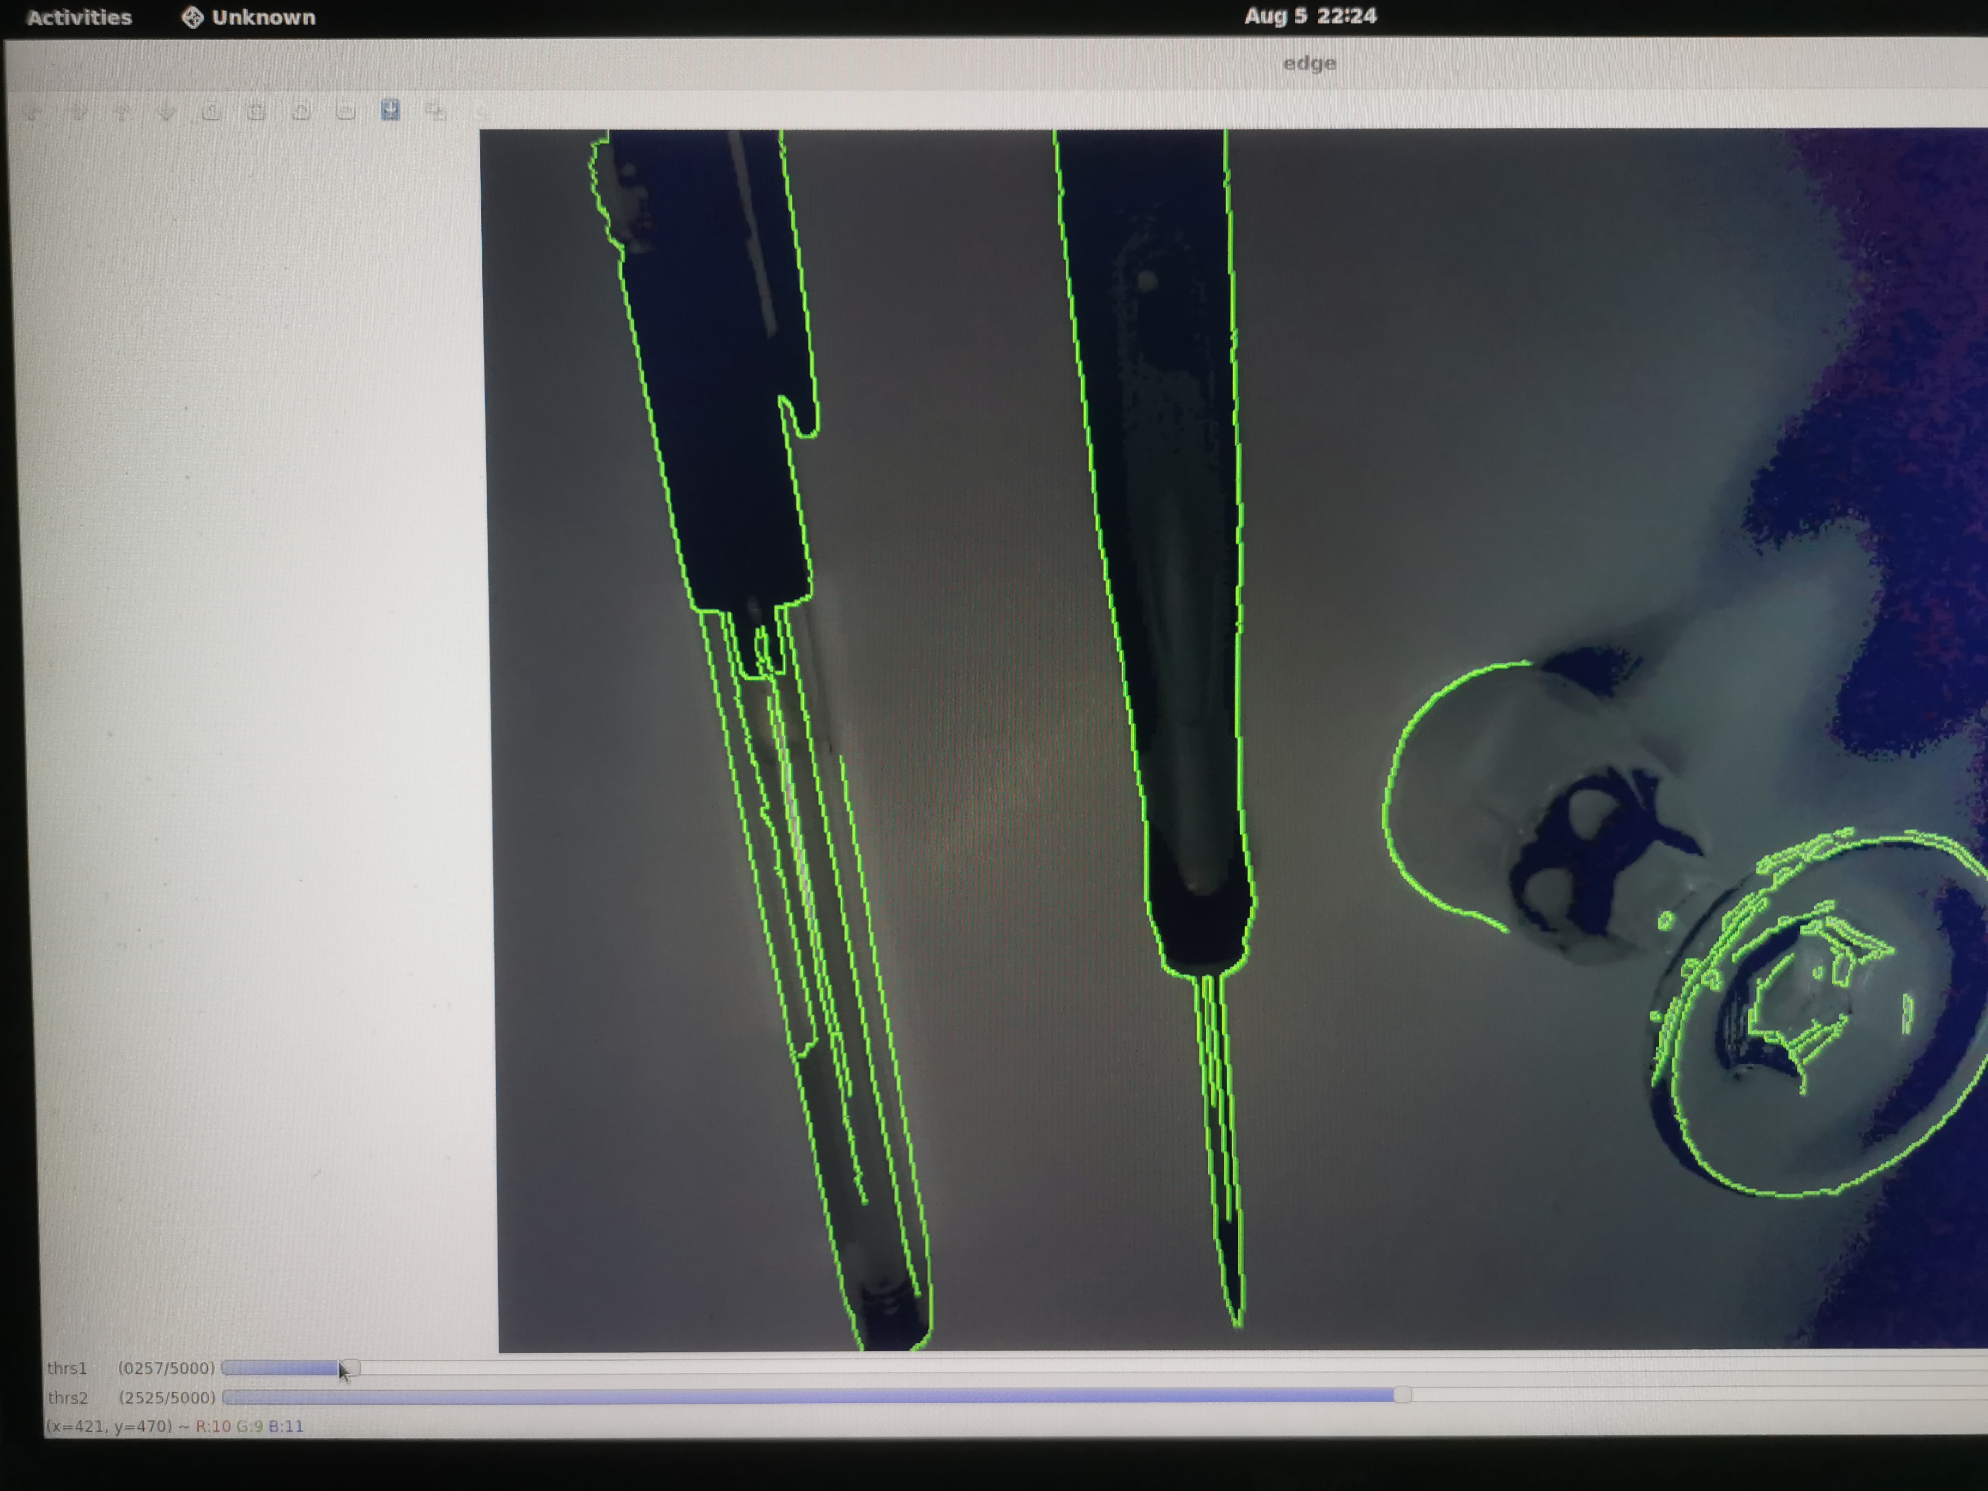Click the value text (0257/5000)
Image resolution: width=1988 pixels, height=1491 pixels.
click(x=167, y=1368)
